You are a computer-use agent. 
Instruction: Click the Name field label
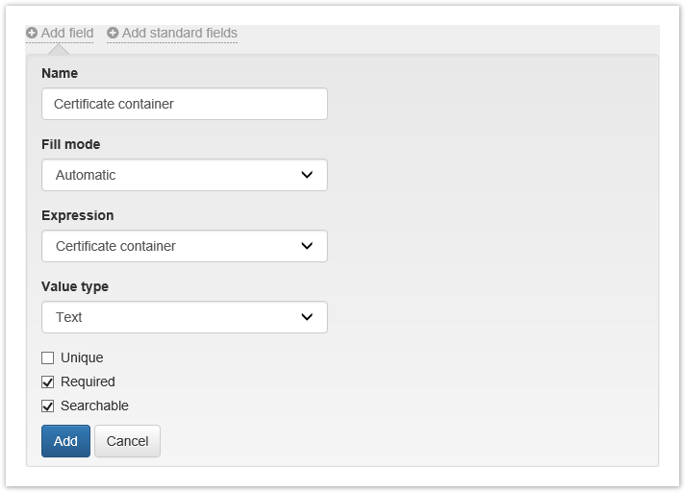click(60, 73)
